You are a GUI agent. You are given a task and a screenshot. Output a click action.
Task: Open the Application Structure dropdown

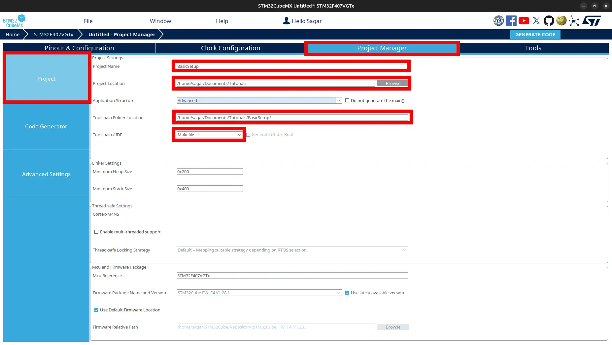tap(259, 100)
